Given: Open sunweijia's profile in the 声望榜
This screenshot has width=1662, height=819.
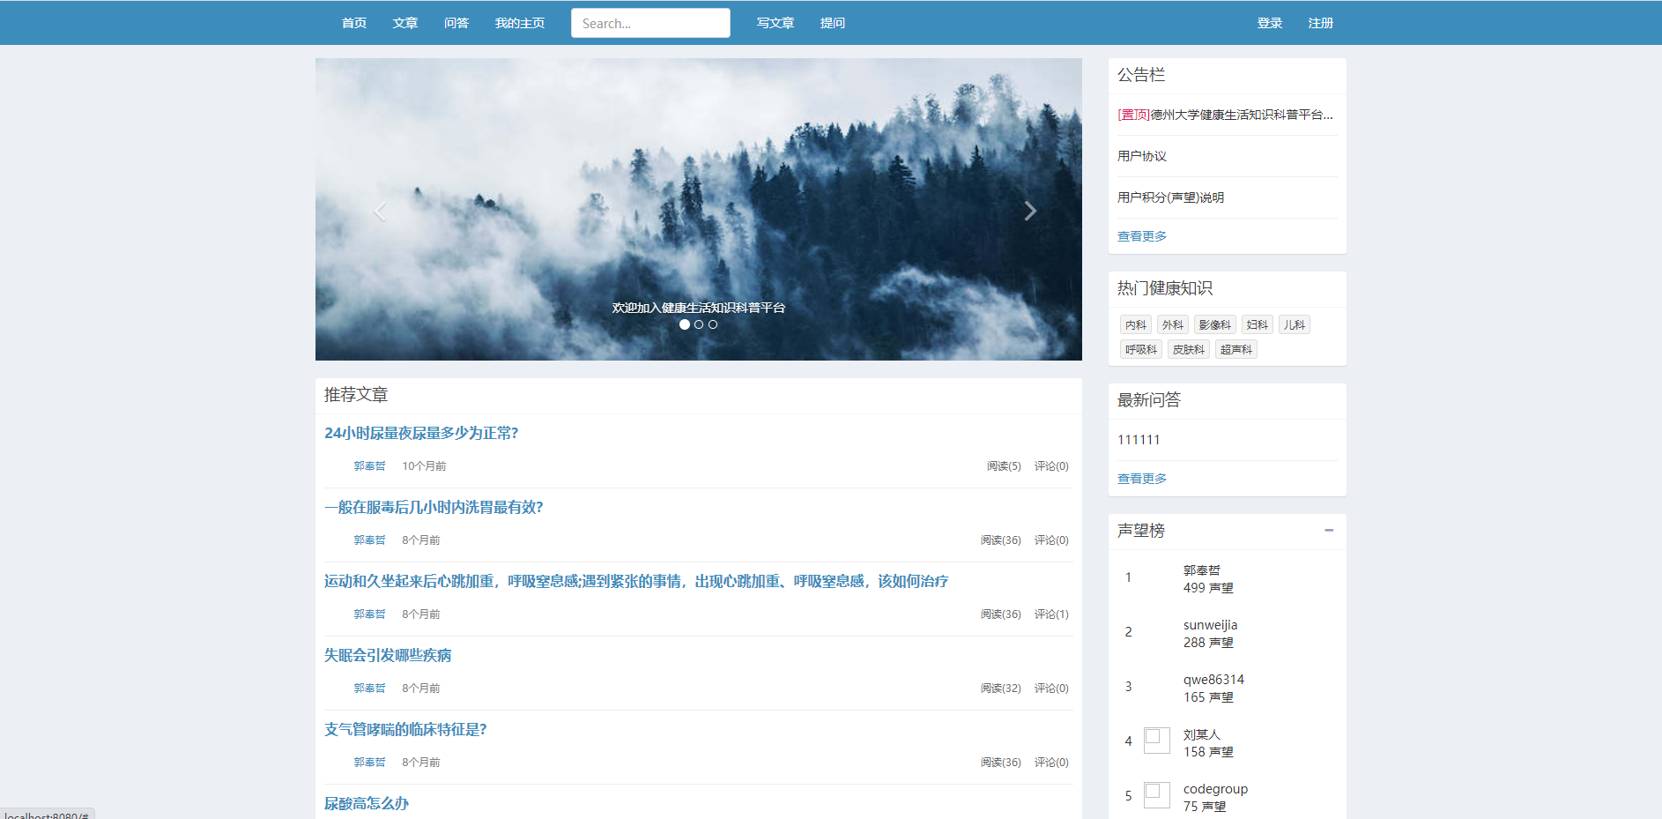Looking at the screenshot, I should click(x=1210, y=625).
